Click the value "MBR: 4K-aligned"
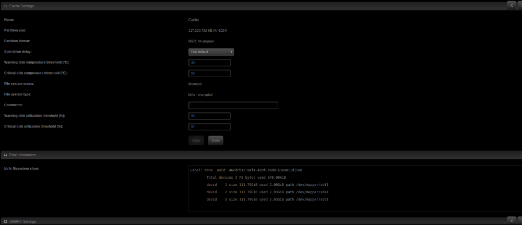The width and height of the screenshot is (522, 225). click(x=201, y=41)
